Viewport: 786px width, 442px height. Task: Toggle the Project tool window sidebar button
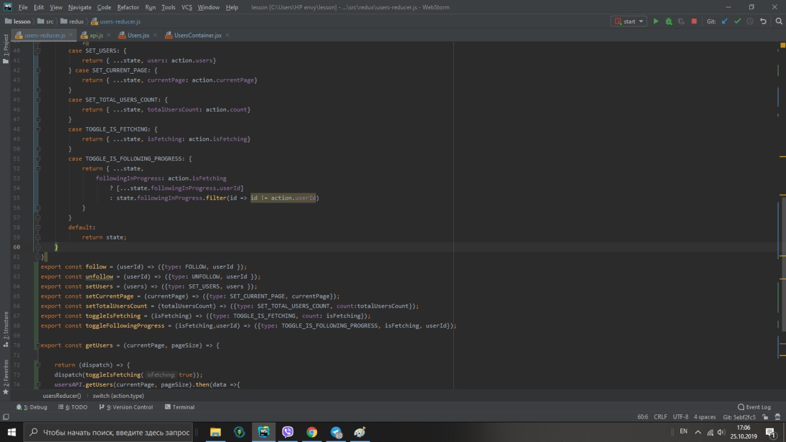(6, 46)
